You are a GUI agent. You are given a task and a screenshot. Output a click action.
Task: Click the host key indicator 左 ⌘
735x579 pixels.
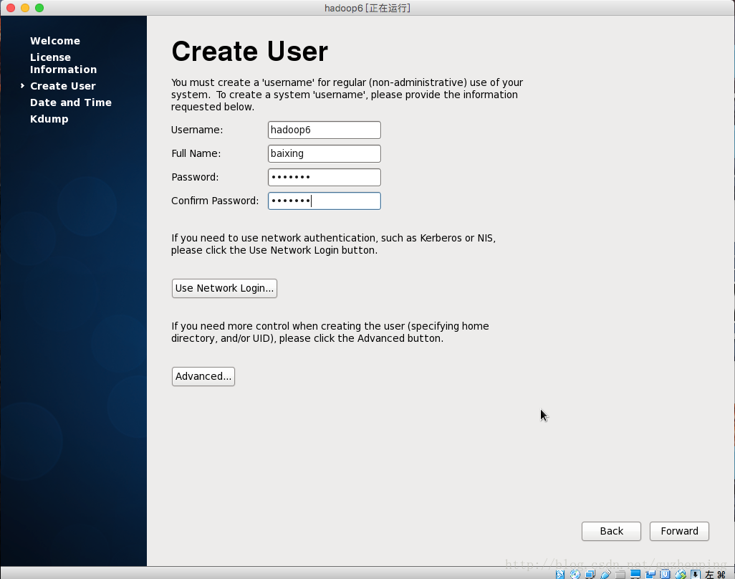[716, 574]
